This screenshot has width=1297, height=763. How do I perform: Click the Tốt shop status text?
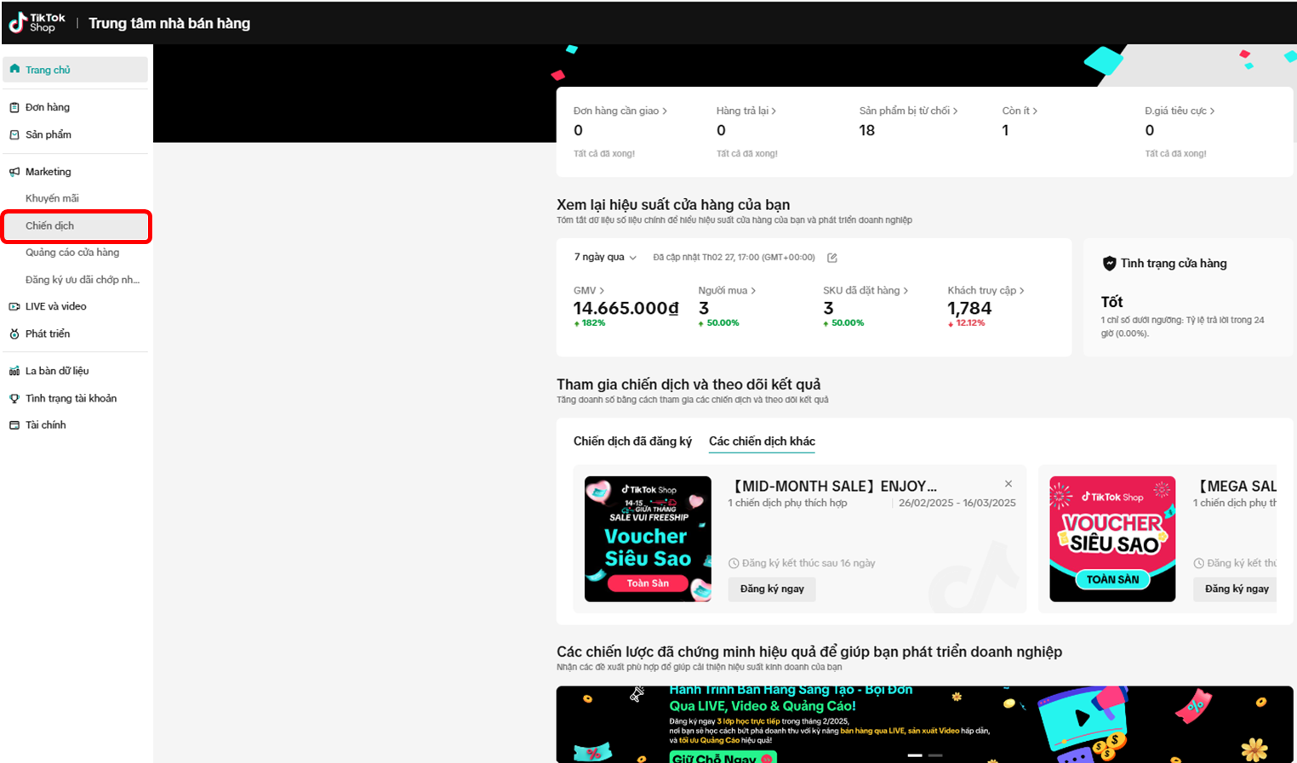pos(1111,302)
